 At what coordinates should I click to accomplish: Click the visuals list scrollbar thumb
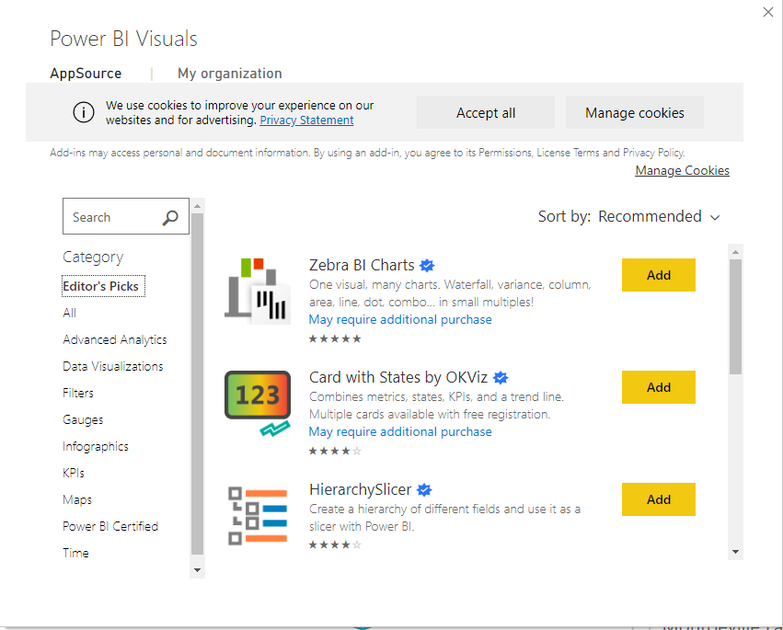735,316
